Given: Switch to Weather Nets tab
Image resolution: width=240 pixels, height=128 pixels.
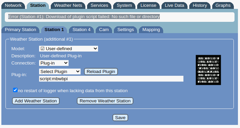Looking at the screenshot, I should pos(68,5).
